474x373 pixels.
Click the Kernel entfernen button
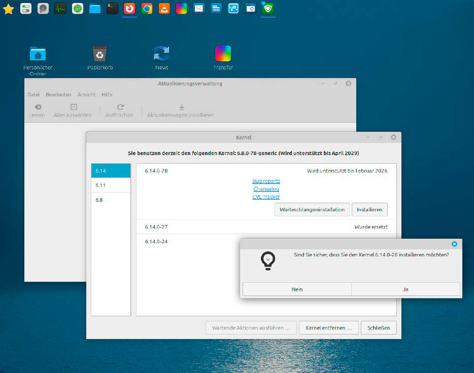click(x=328, y=327)
